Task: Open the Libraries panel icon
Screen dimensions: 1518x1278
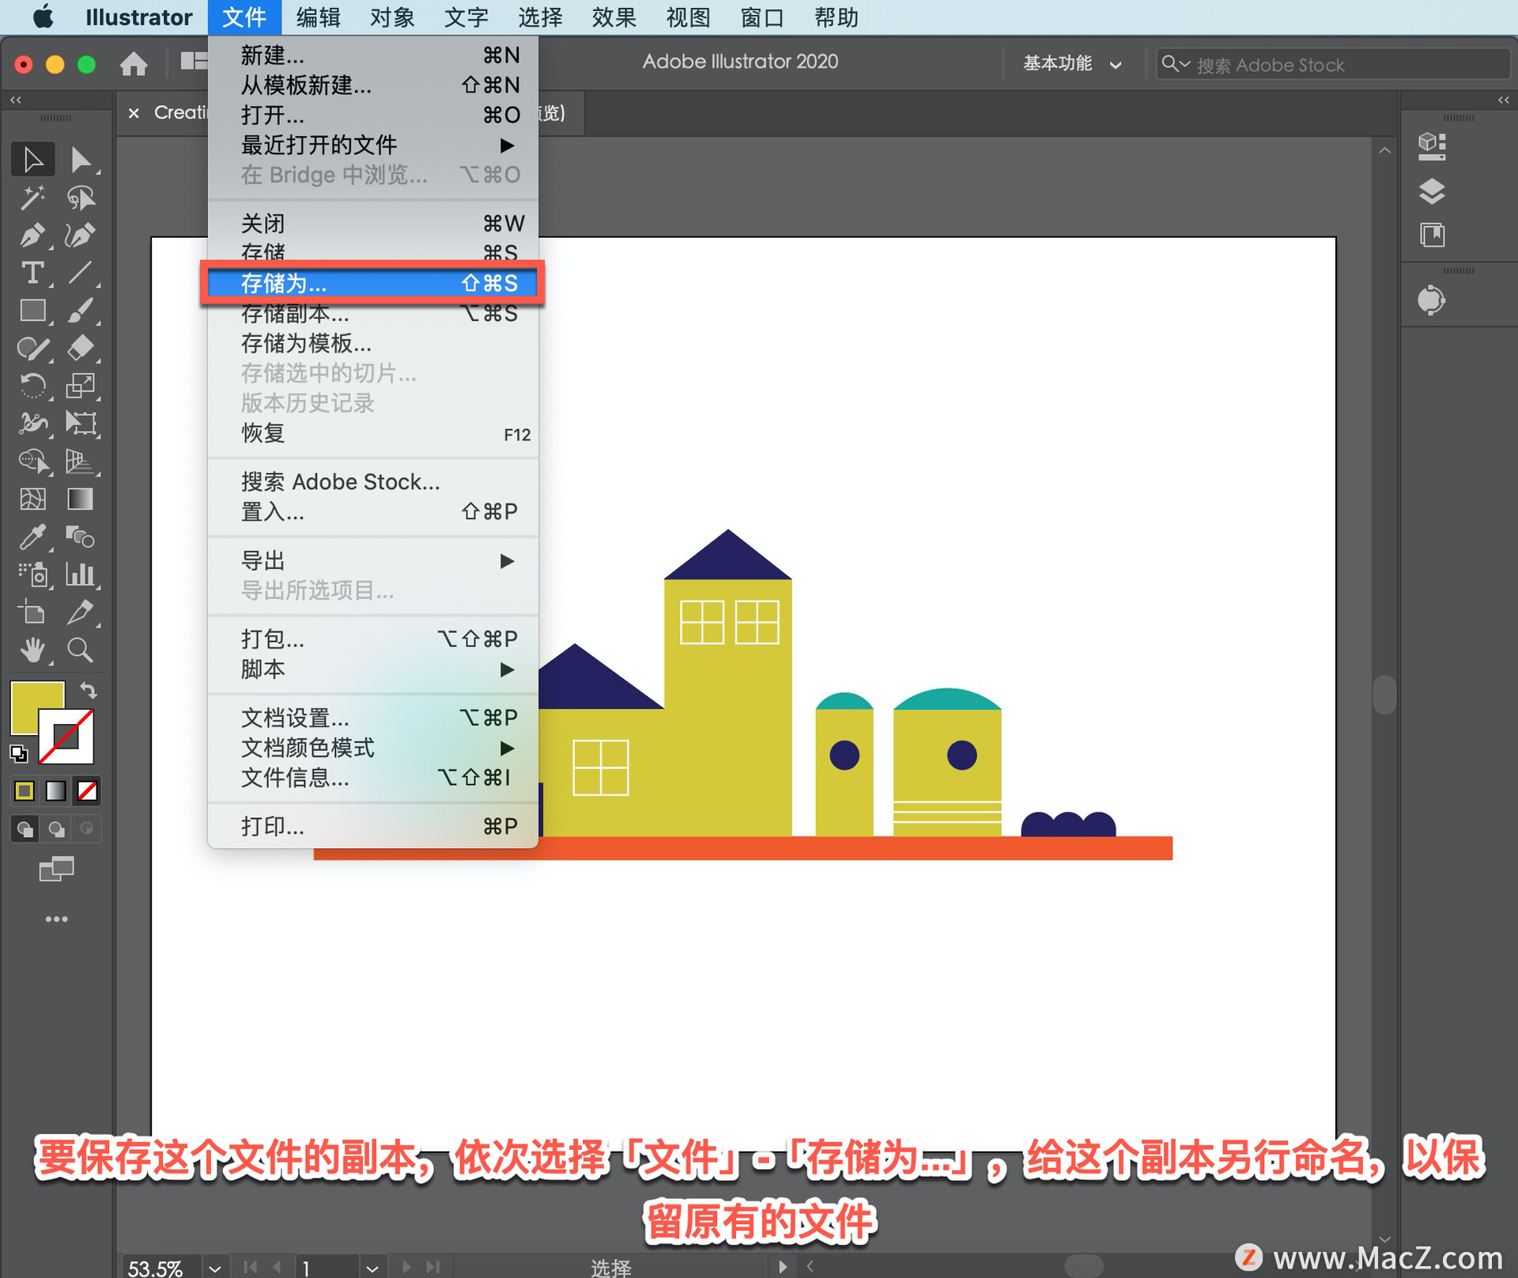Action: [x=1432, y=235]
